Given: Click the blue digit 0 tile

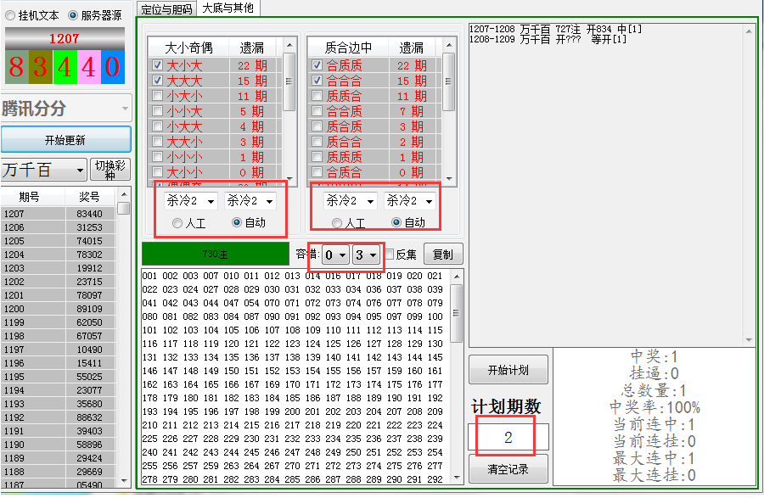Looking at the screenshot, I should (113, 67).
